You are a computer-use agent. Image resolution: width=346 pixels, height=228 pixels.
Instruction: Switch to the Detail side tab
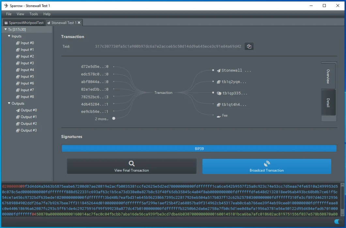328,102
